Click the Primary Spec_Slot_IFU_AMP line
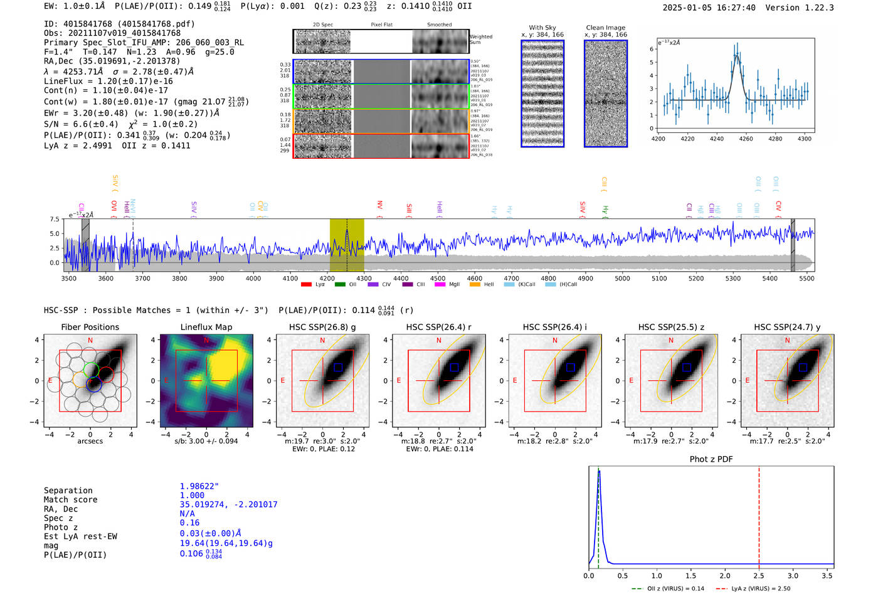Viewport: 878px width, 598px height. [144, 43]
